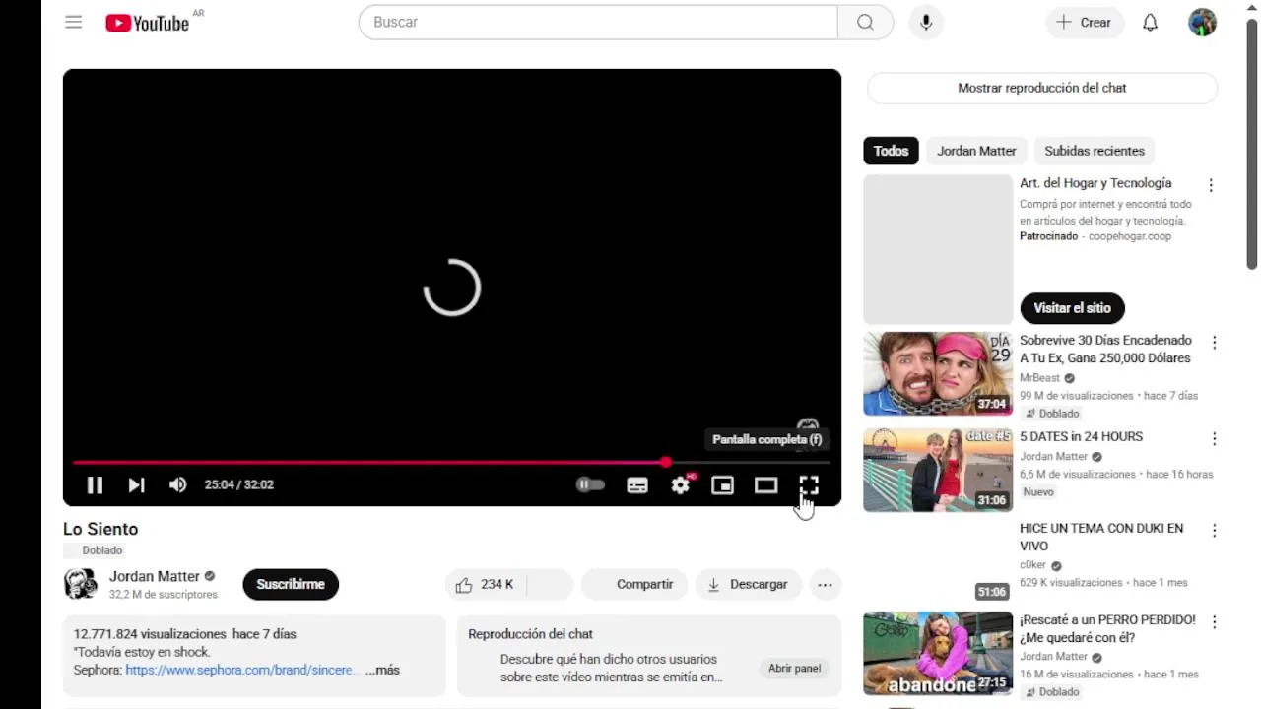Screen dimensions: 1261x709
Task: Enter full screen mode
Action: 809,485
